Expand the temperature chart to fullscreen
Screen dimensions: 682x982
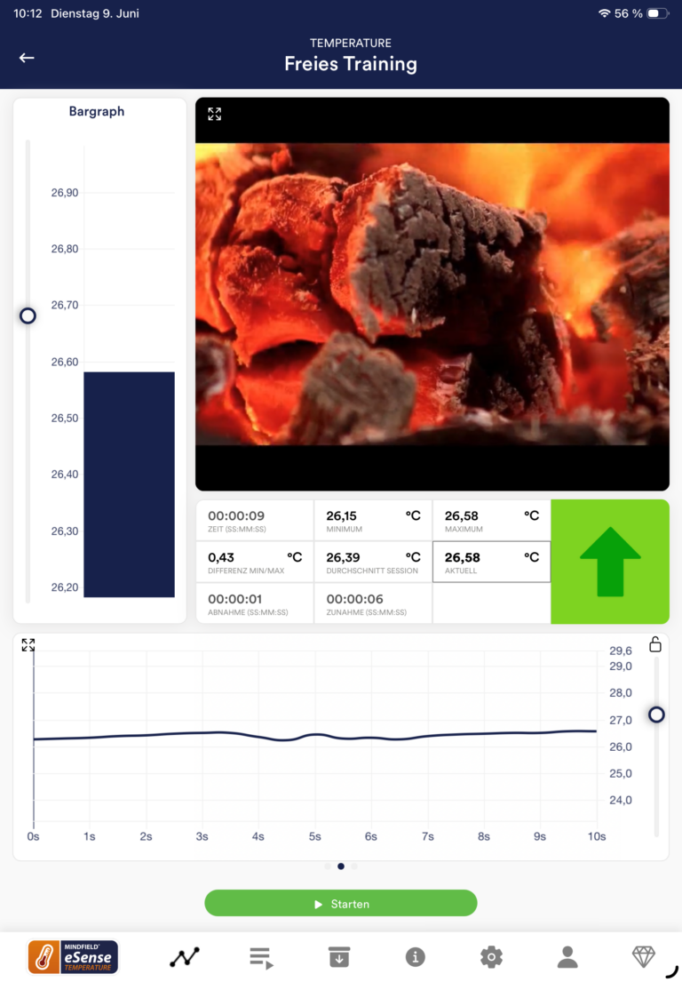click(x=28, y=645)
